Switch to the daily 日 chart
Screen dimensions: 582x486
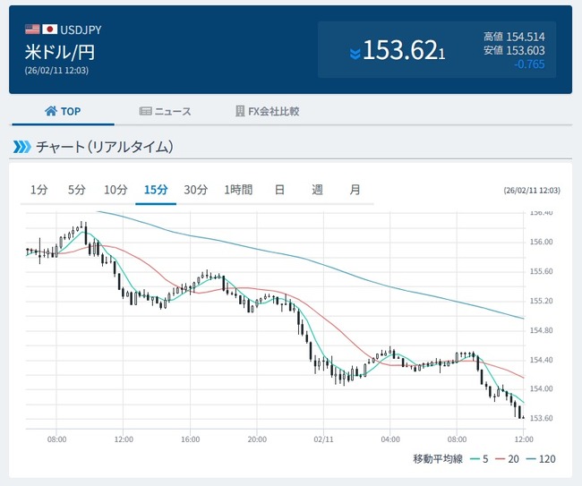tap(279, 190)
